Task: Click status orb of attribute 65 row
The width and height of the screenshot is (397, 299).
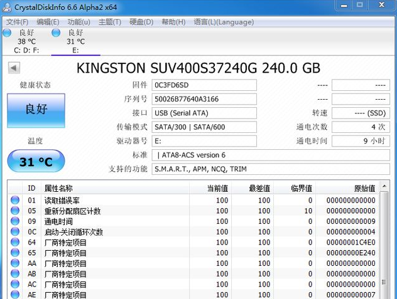Action: click(x=15, y=253)
